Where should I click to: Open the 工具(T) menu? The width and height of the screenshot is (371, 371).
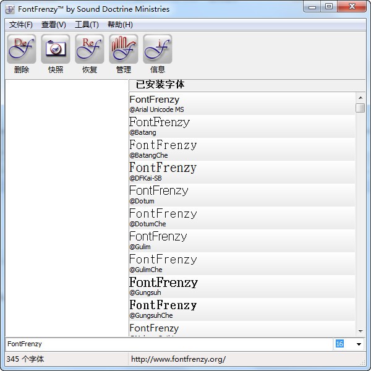[87, 25]
